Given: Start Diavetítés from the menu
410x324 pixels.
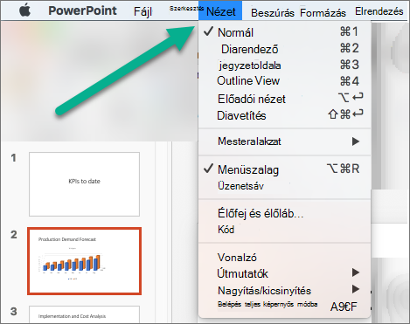Looking at the screenshot, I should pyautogui.click(x=284, y=115).
